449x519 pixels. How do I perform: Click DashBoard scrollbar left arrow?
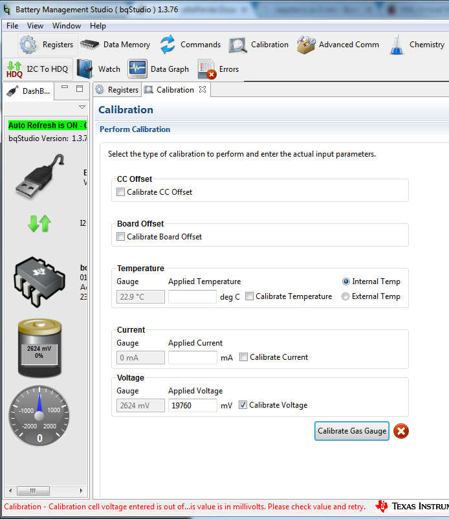click(10, 491)
